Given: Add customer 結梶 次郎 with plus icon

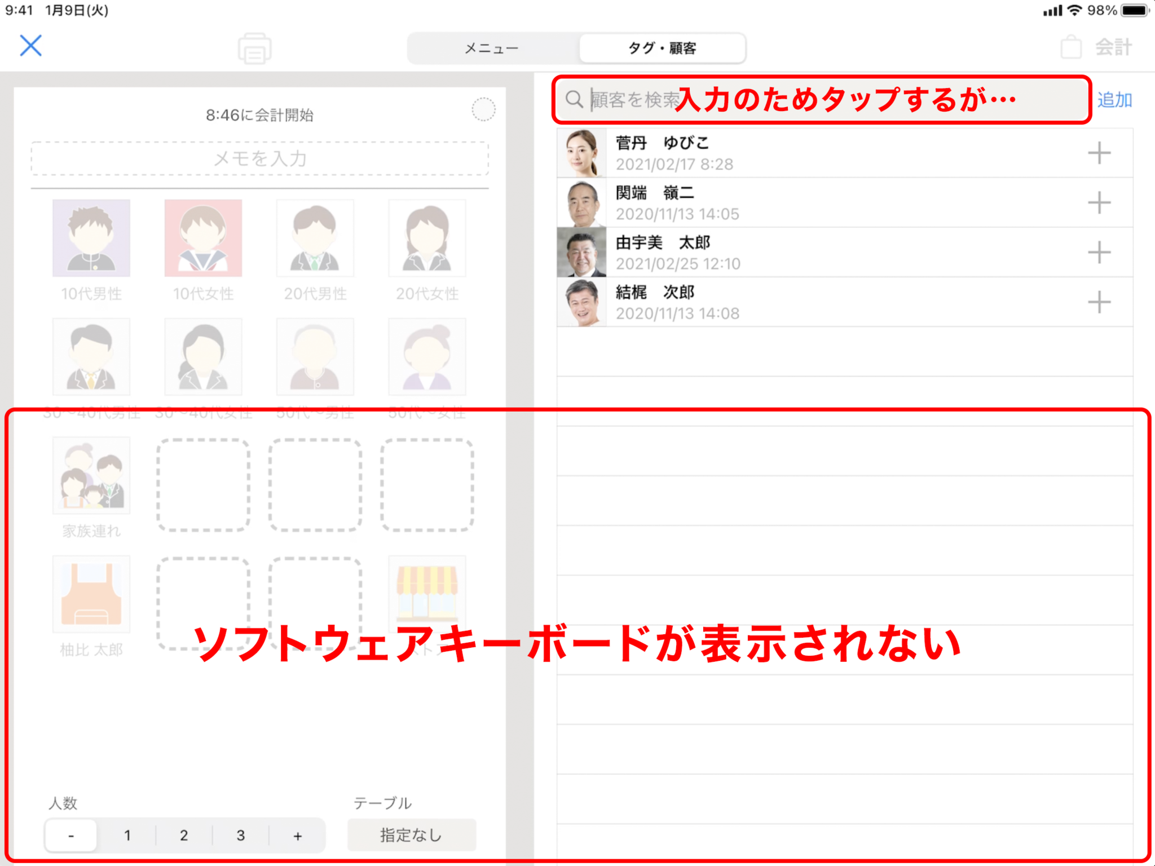Looking at the screenshot, I should coord(1099,302).
